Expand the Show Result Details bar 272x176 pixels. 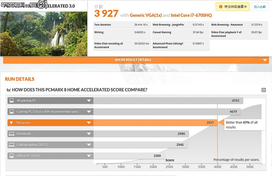[x=136, y=60]
